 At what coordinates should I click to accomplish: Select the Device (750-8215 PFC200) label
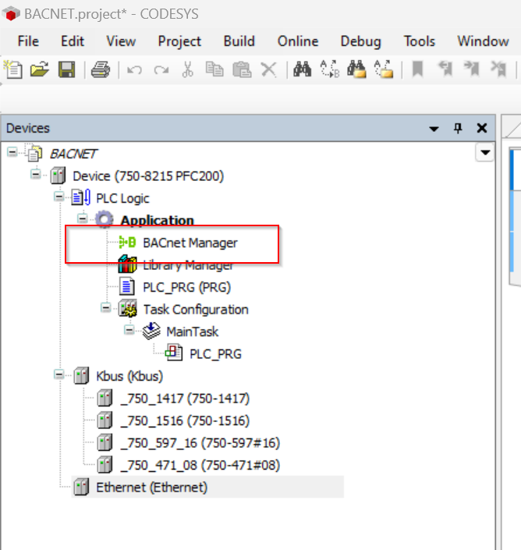pos(148,176)
